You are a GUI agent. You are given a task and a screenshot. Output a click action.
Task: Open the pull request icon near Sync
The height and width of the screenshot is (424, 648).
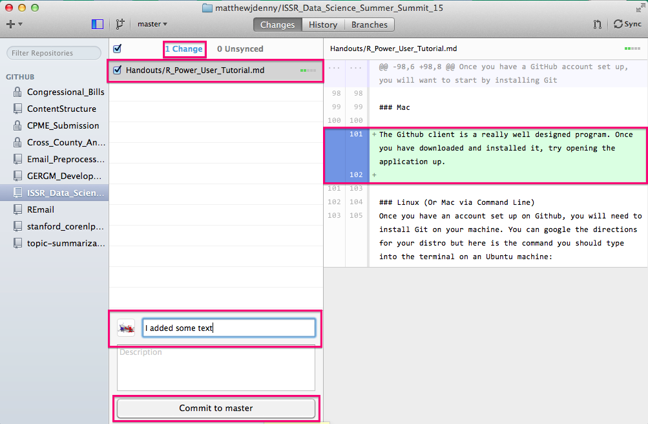click(597, 25)
